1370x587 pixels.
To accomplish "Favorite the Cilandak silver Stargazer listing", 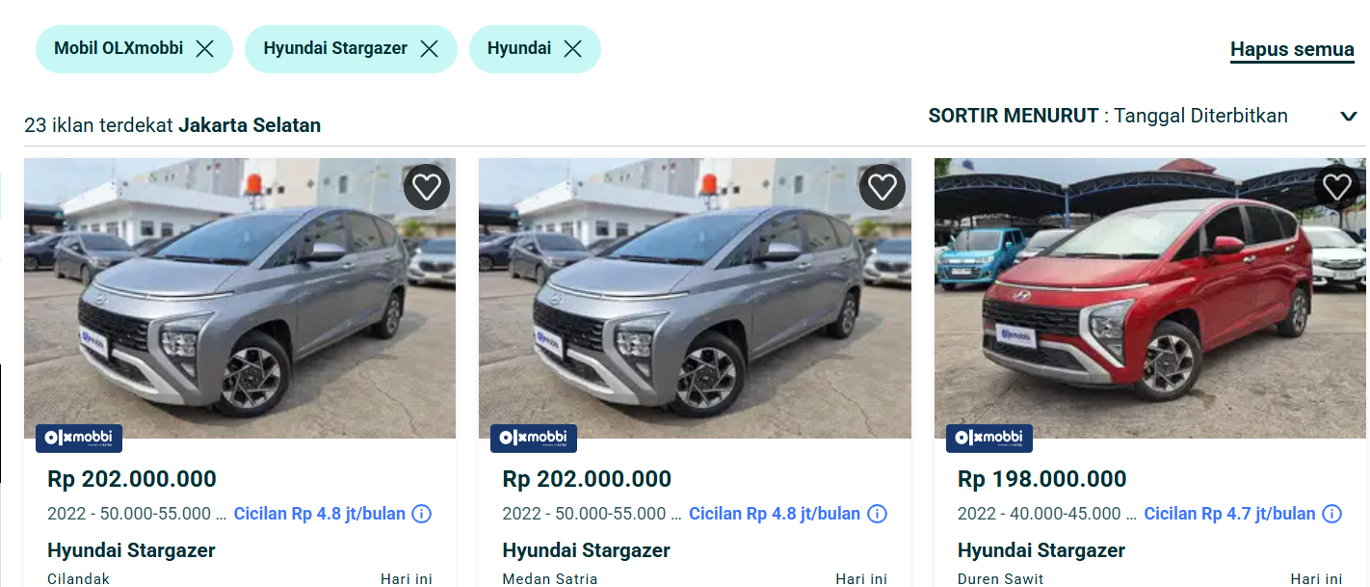I will pos(427,186).
